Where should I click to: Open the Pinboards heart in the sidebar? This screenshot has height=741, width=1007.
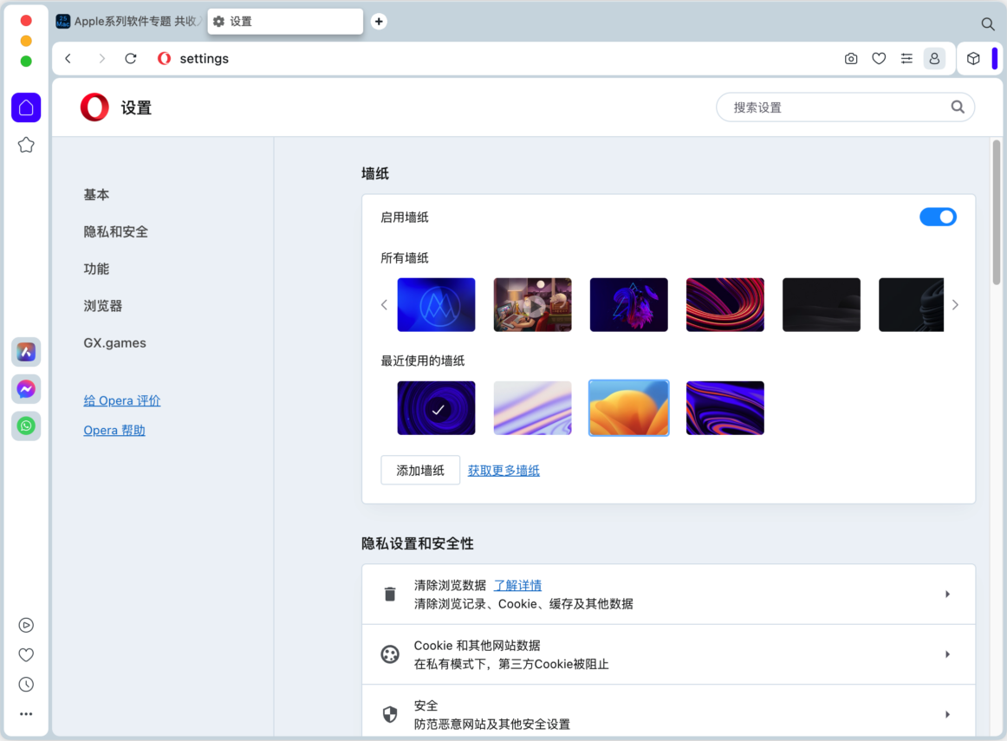click(x=26, y=655)
